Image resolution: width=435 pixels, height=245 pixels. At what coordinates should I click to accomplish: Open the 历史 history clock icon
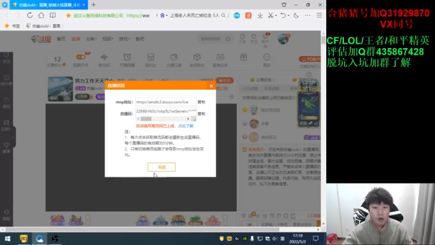pos(243,38)
